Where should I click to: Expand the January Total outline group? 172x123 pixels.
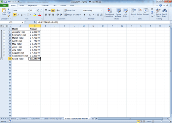point(4,32)
